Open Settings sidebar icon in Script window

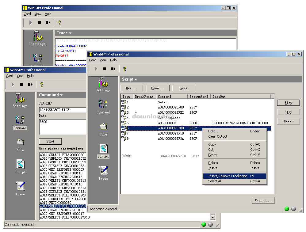click(103, 85)
